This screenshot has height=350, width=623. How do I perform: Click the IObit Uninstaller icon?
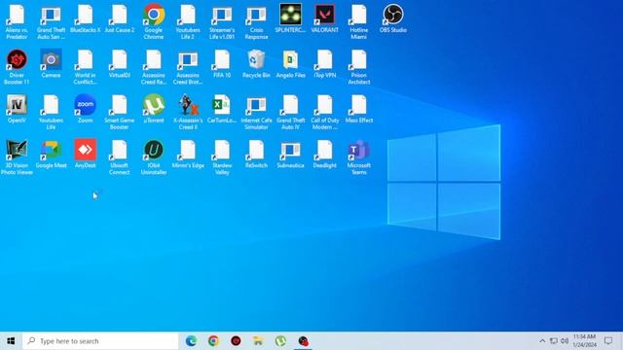[154, 157]
